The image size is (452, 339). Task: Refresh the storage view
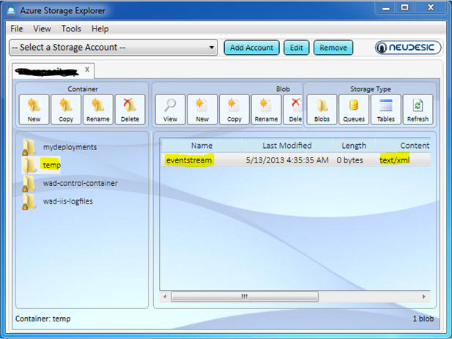[418, 109]
